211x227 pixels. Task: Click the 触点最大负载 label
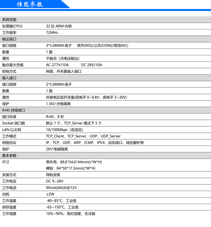coord(13,65)
